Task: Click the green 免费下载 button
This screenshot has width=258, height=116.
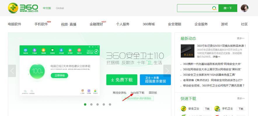Action: point(122,80)
